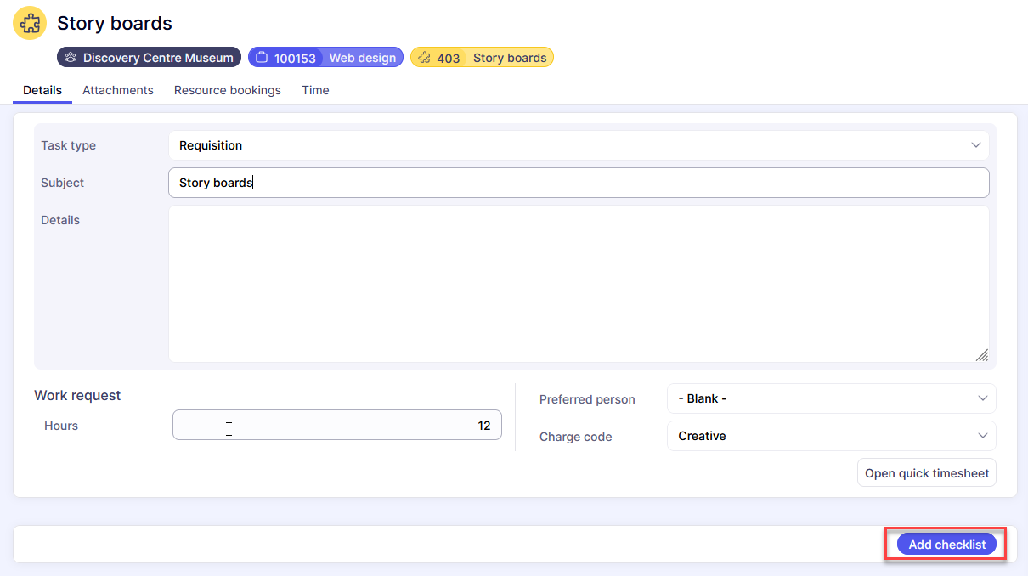Click the Hours field showing 12
The width and height of the screenshot is (1028, 576).
[x=337, y=426]
